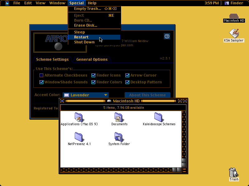This screenshot has height=186, width=249.
Task: Click the v2.3.1 version label
Action: coord(165,58)
